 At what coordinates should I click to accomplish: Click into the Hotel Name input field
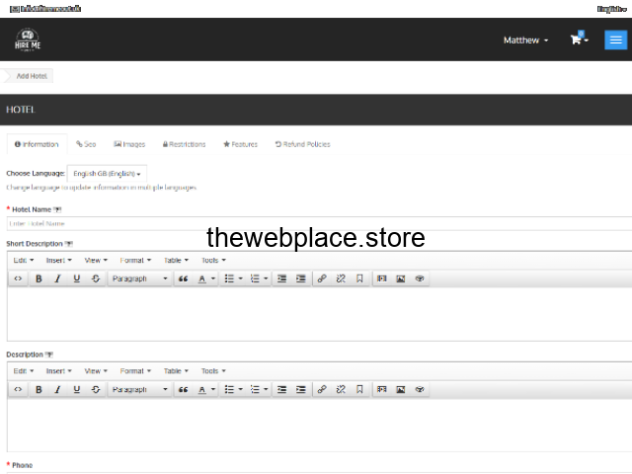[x=316, y=223]
